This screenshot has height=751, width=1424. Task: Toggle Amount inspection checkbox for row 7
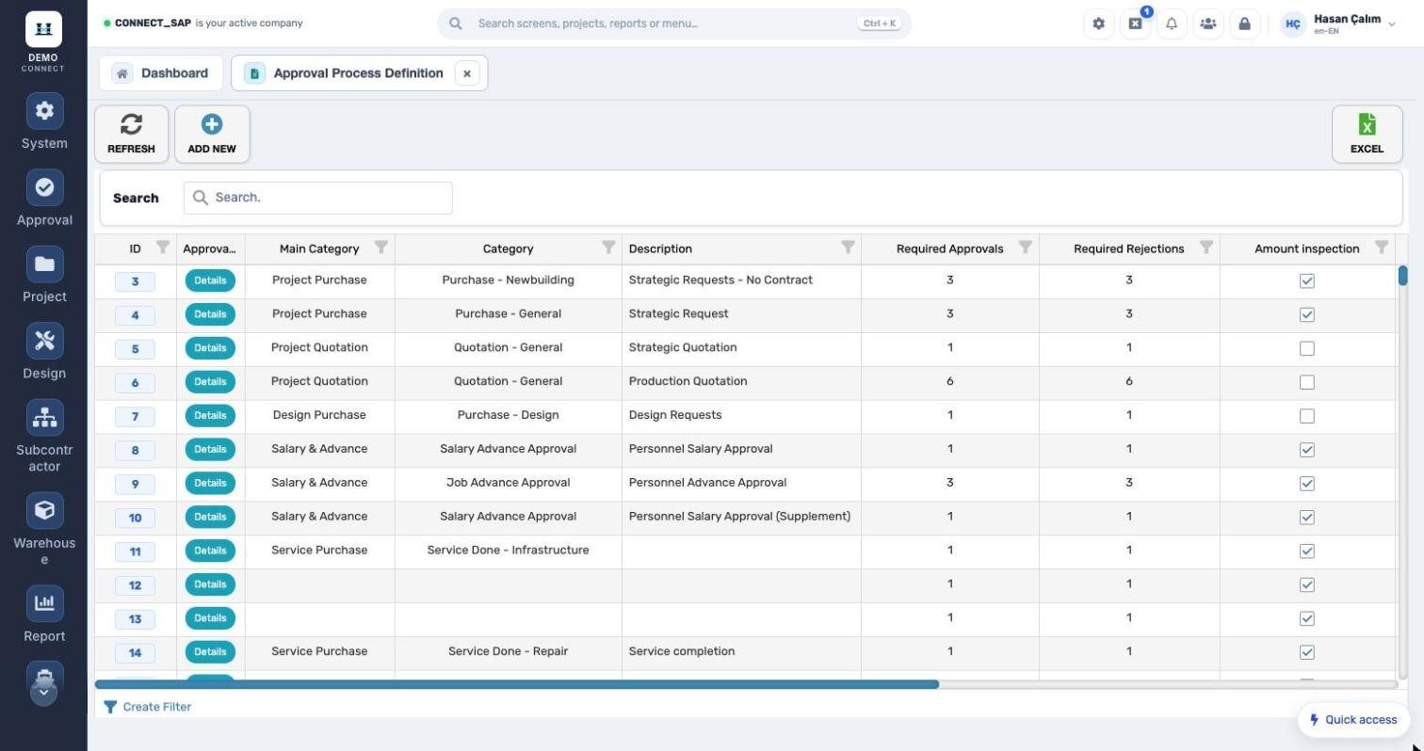coord(1306,416)
